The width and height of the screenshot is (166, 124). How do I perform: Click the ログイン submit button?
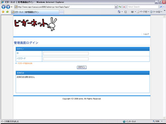(82, 67)
